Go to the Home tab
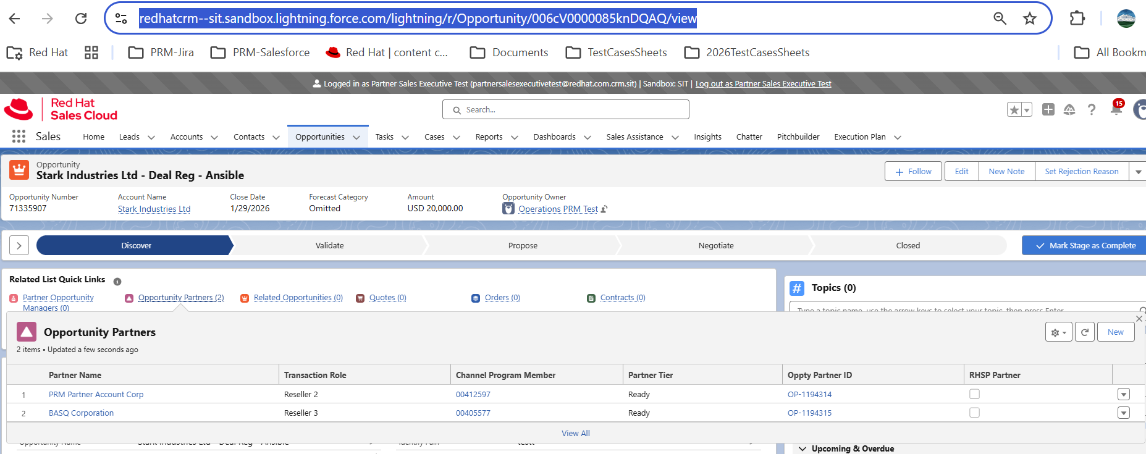The width and height of the screenshot is (1146, 454). point(94,137)
